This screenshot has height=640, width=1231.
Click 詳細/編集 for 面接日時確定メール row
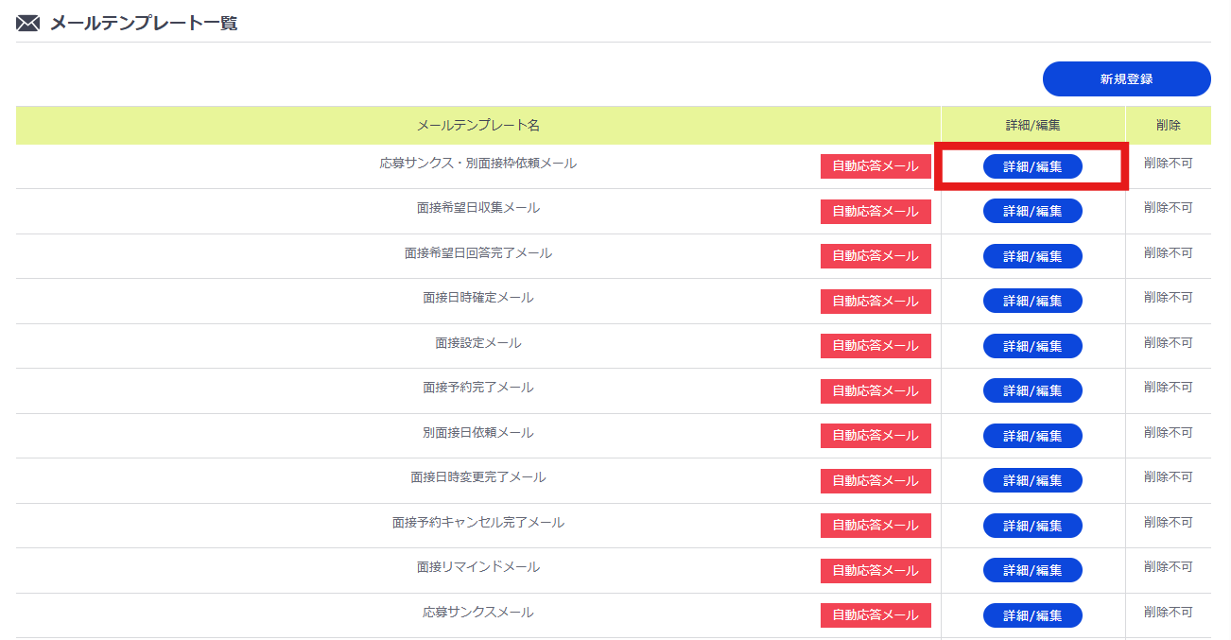(1032, 301)
